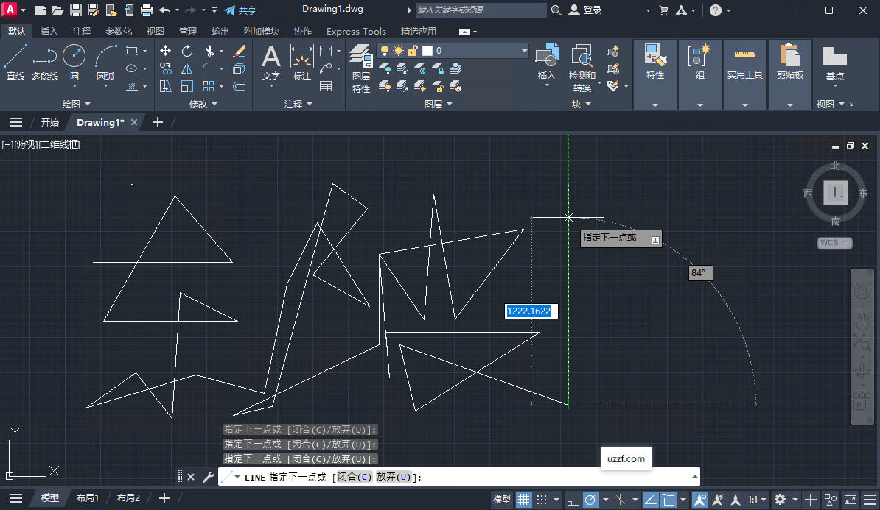
Task: Expand the 绘图 panel options
Action: (x=76, y=104)
